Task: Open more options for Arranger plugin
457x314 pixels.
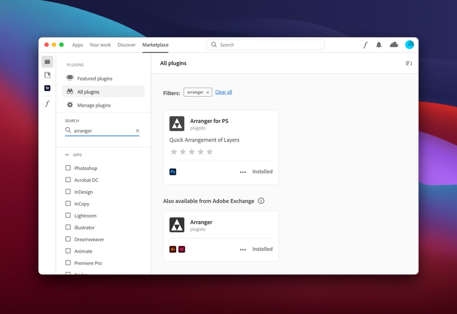Action: pos(243,249)
